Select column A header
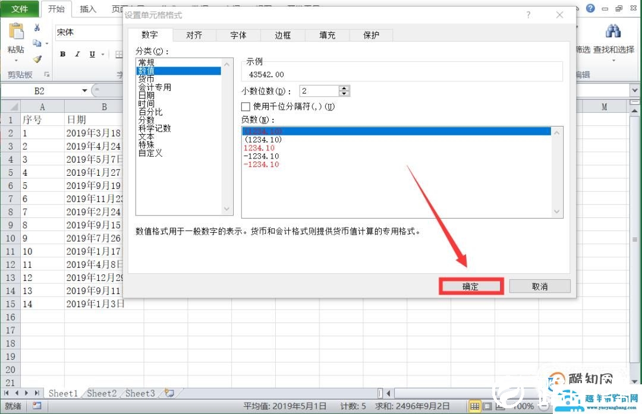The image size is (642, 414). [x=42, y=107]
